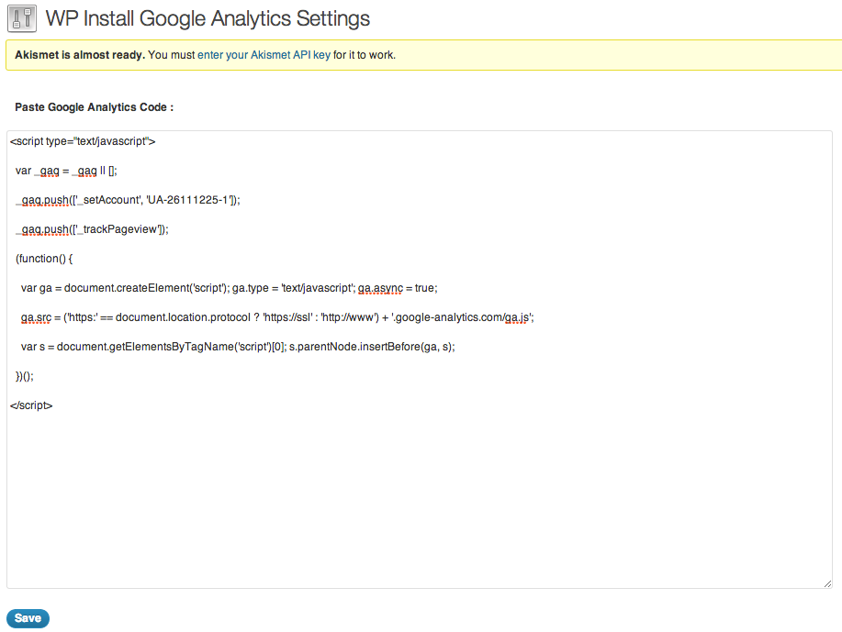Image resolution: width=842 pixels, height=632 pixels.
Task: Open the enter your Akismet API key link
Action: pyautogui.click(x=264, y=55)
